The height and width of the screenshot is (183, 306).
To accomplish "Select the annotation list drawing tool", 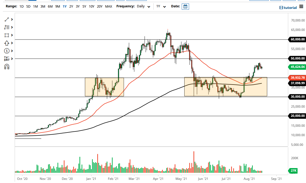I will tap(7, 27).
